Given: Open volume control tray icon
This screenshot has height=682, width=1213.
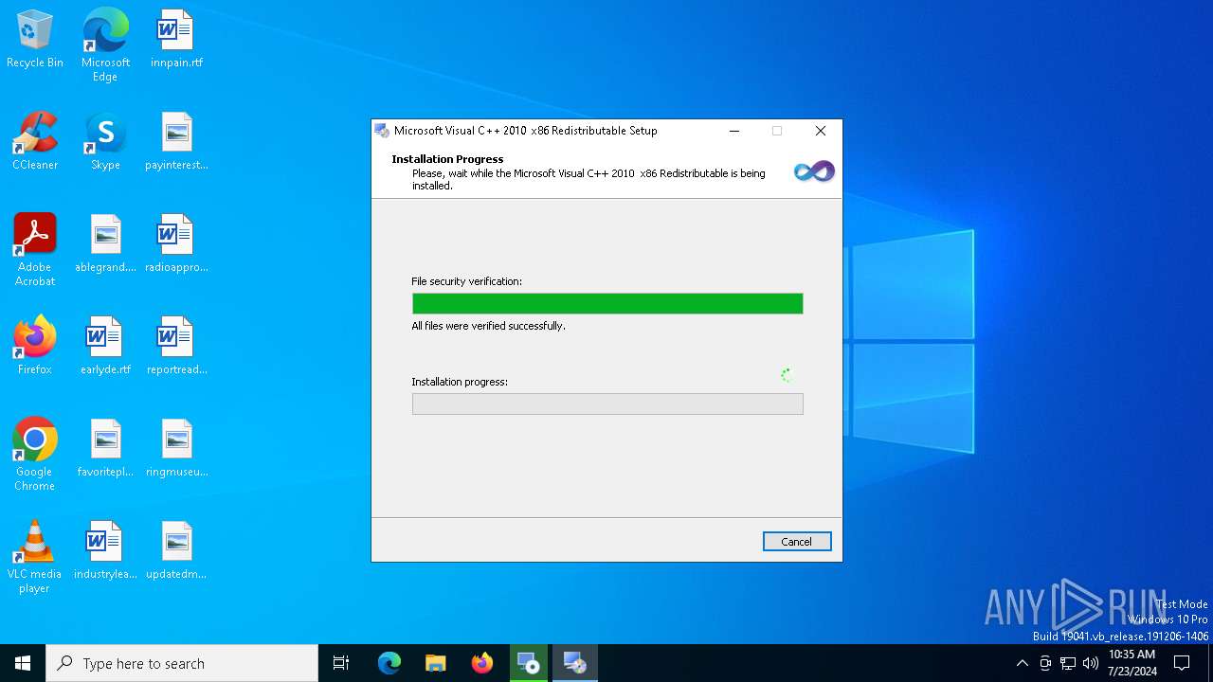Looking at the screenshot, I should (1091, 663).
